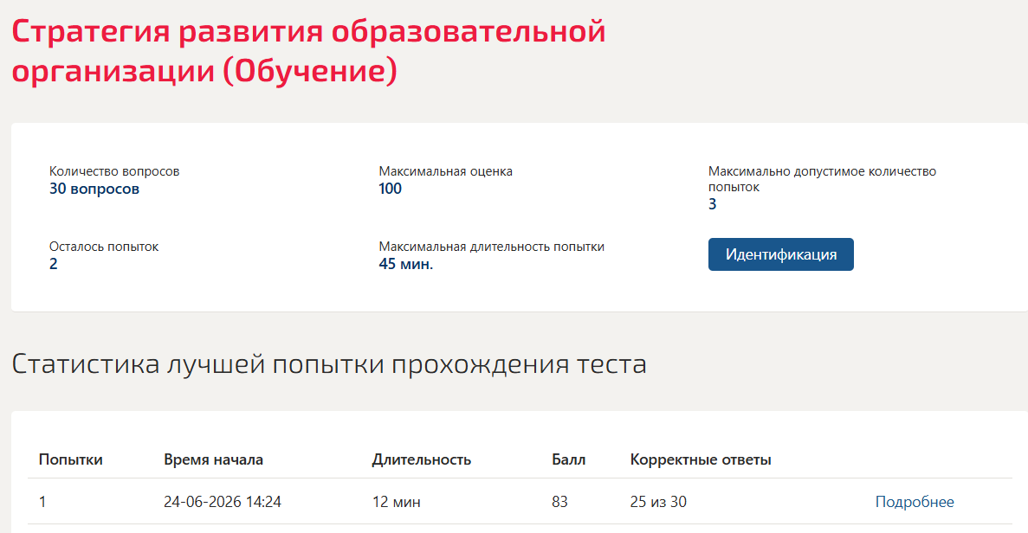Viewport: 1028px width, 533px height.
Task: Click the Попытки column header
Action: [71, 459]
